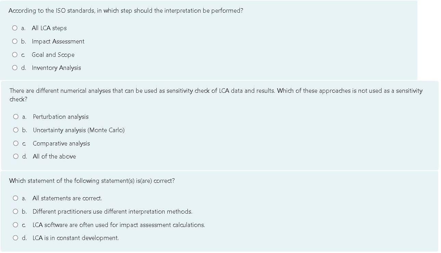Select 'Goal and Scope' radio button

(14, 55)
